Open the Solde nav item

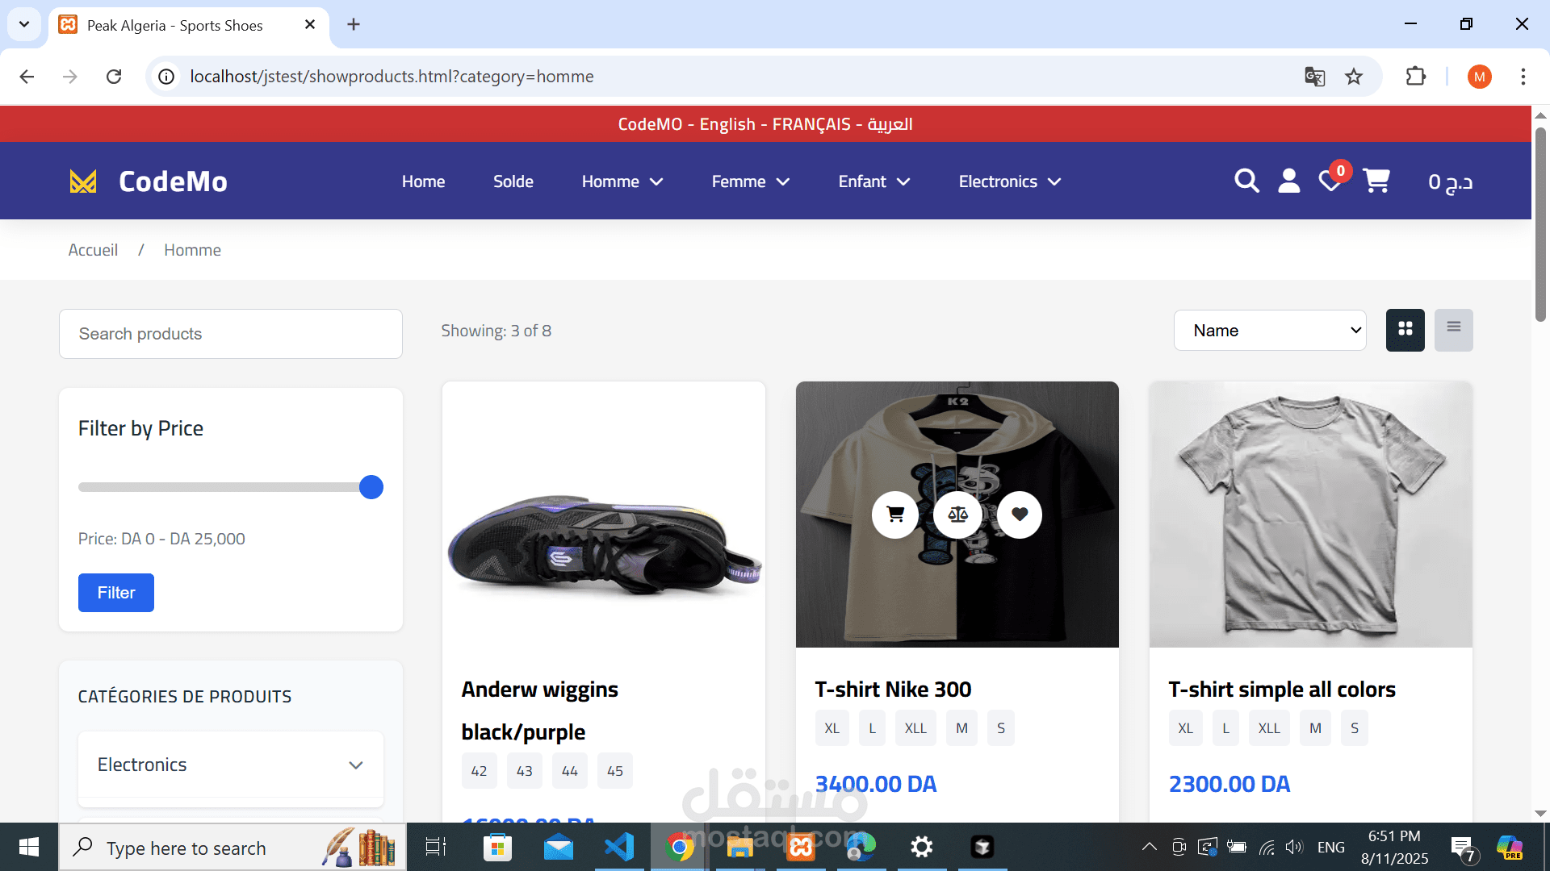click(x=513, y=181)
